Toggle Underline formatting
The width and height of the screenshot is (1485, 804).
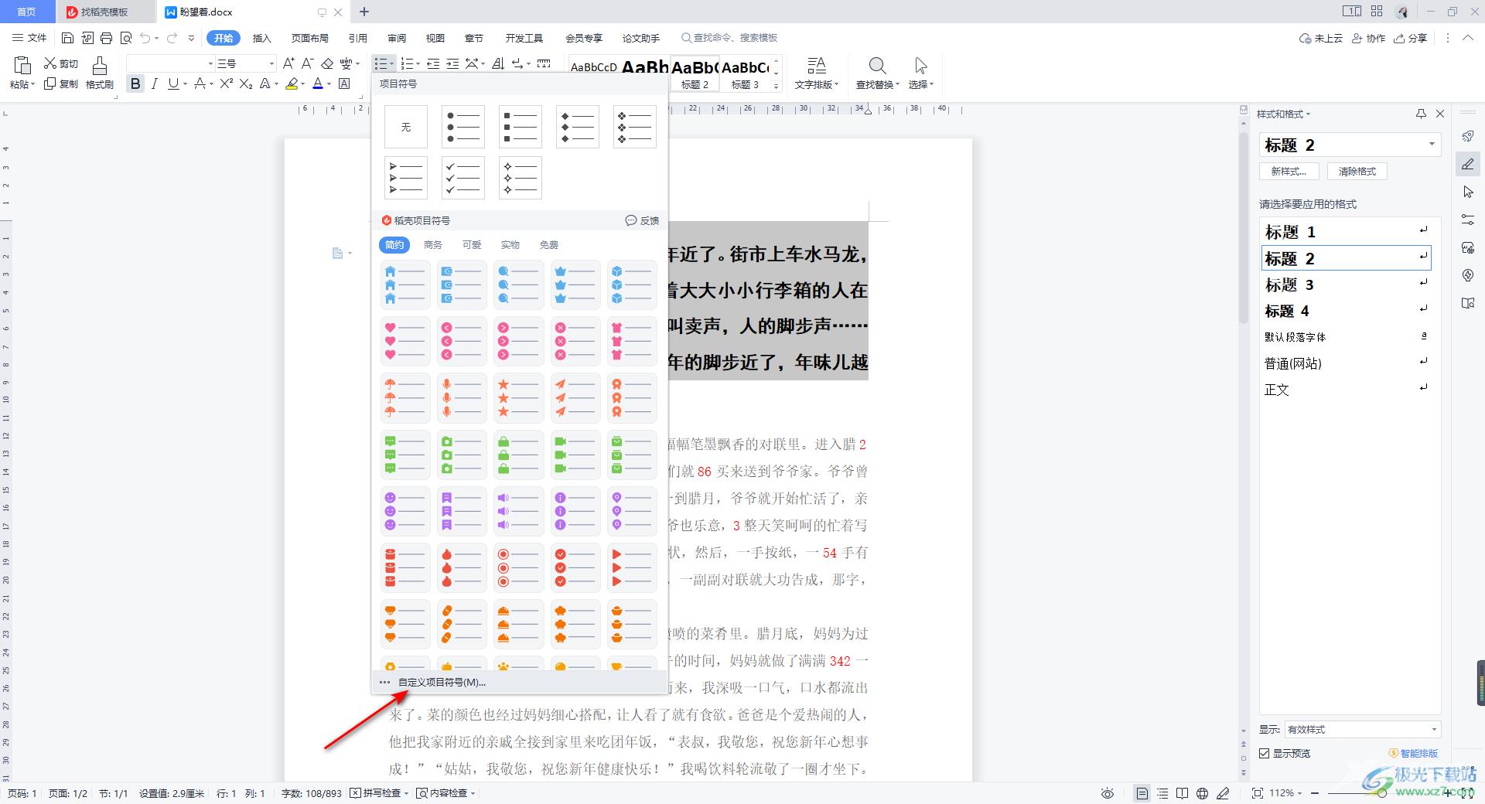[x=173, y=83]
